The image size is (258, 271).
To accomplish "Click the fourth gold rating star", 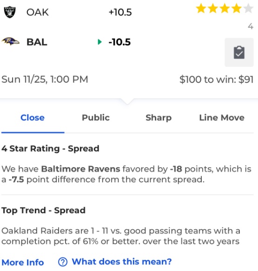I will point(237,8).
